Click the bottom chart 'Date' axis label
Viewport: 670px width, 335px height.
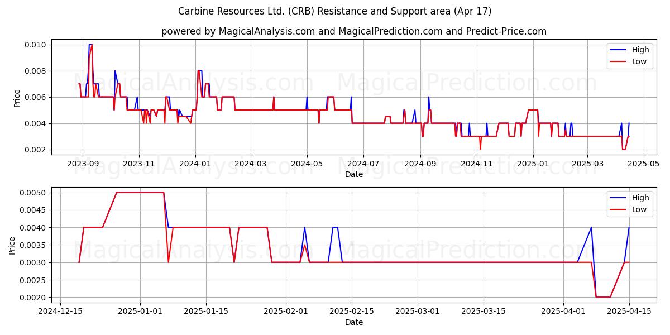point(354,322)
